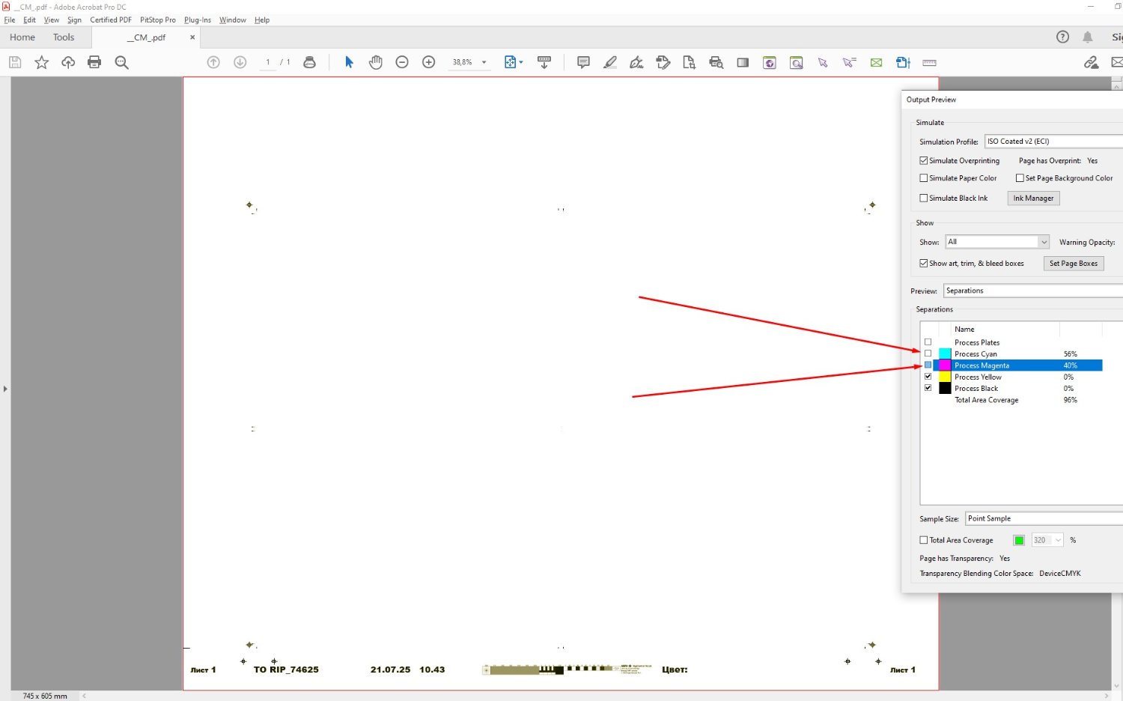Open the Preview dropdown showing Separations
Viewport: 1123px width, 701px height.
tap(1033, 291)
